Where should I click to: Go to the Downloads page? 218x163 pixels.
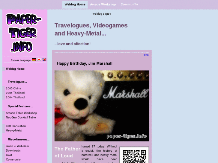[13, 150]
